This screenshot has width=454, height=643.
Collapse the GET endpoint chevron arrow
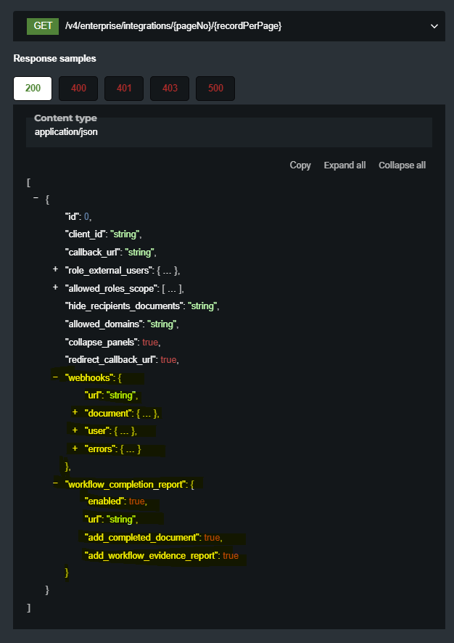pyautogui.click(x=434, y=26)
